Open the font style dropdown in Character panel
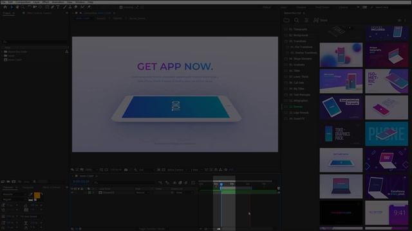 [15, 200]
